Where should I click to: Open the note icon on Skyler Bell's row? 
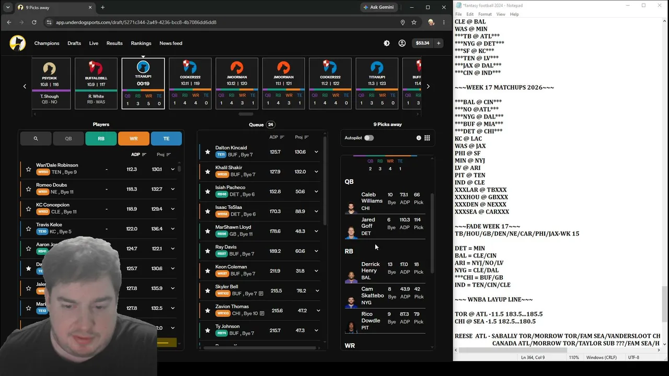click(x=261, y=293)
